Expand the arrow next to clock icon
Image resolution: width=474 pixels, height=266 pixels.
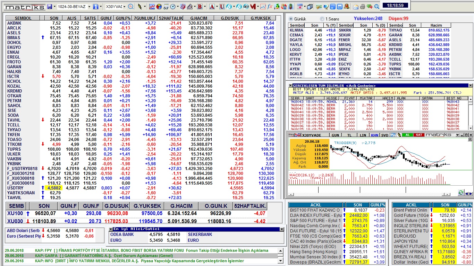(x=178, y=7)
